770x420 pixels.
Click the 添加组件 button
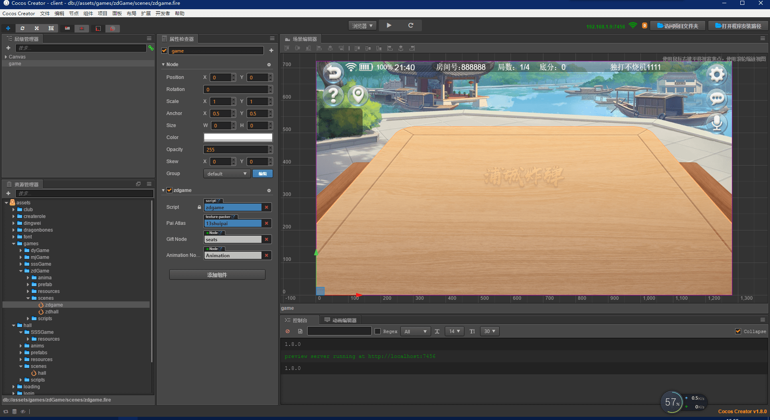(x=217, y=275)
